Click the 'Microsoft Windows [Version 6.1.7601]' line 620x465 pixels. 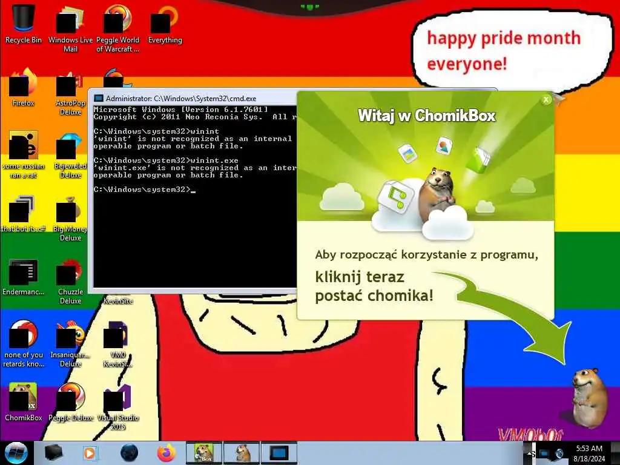click(181, 110)
